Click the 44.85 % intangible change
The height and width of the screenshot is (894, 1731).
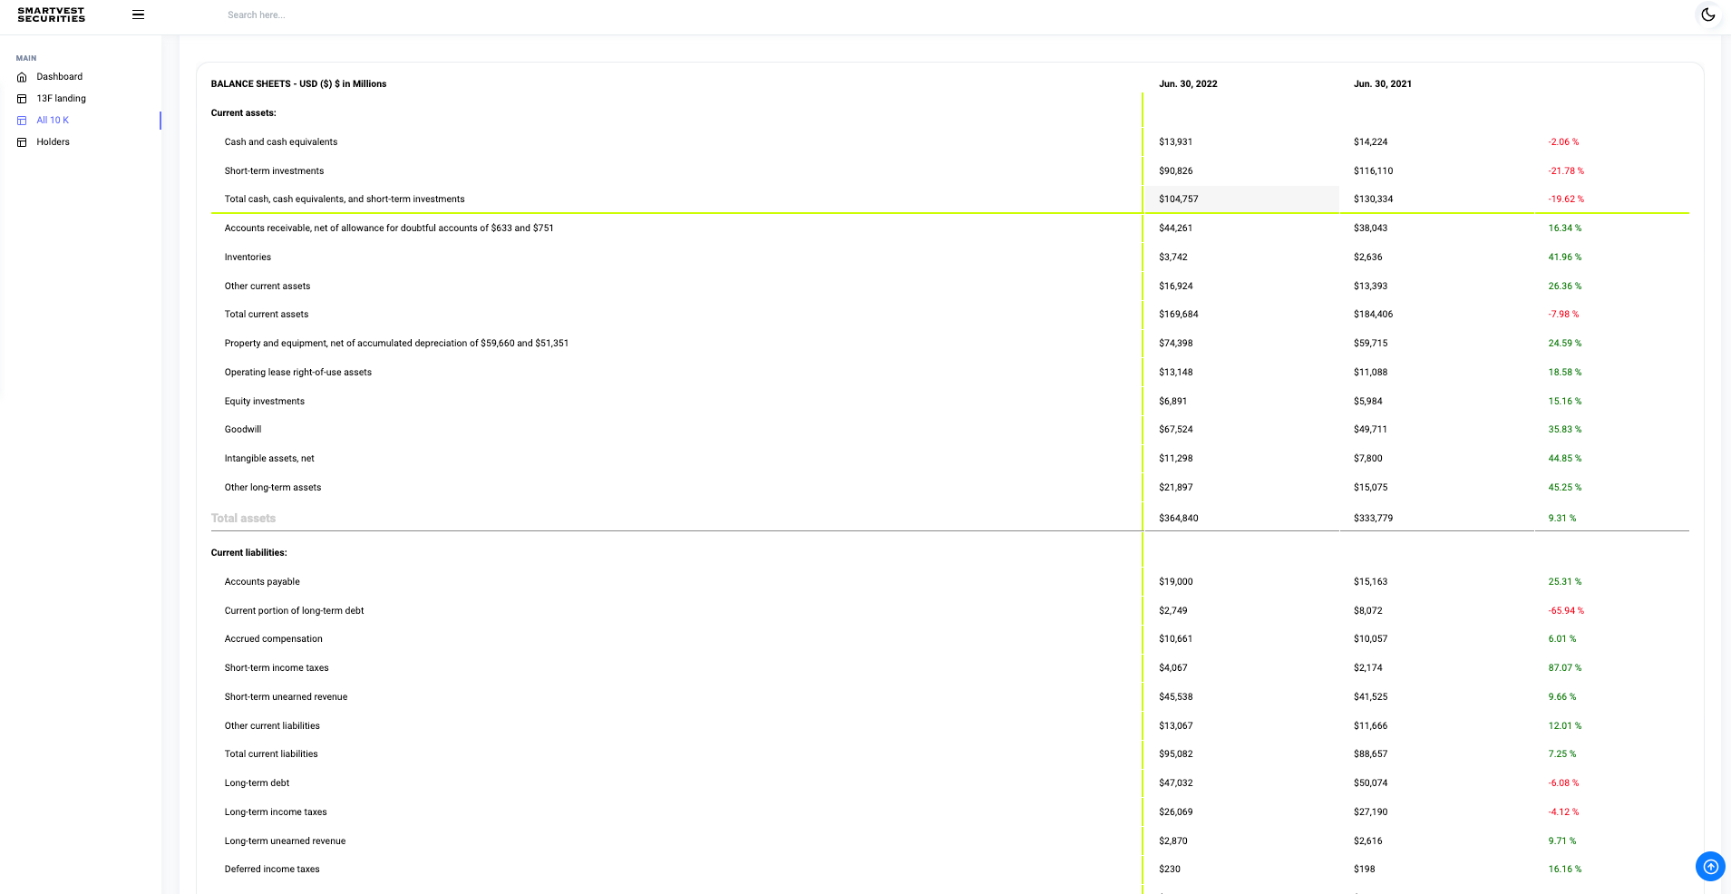(1565, 459)
